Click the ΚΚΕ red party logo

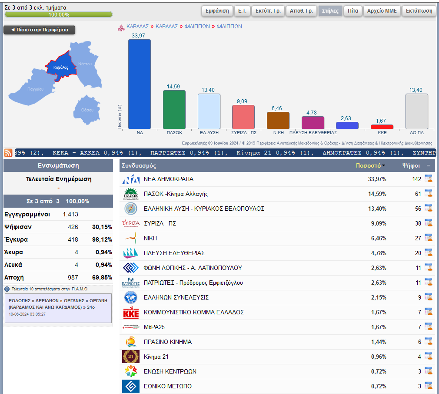click(131, 312)
